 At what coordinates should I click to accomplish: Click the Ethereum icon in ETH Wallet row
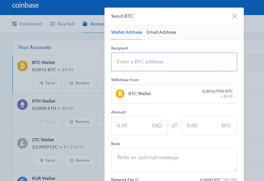23,105
